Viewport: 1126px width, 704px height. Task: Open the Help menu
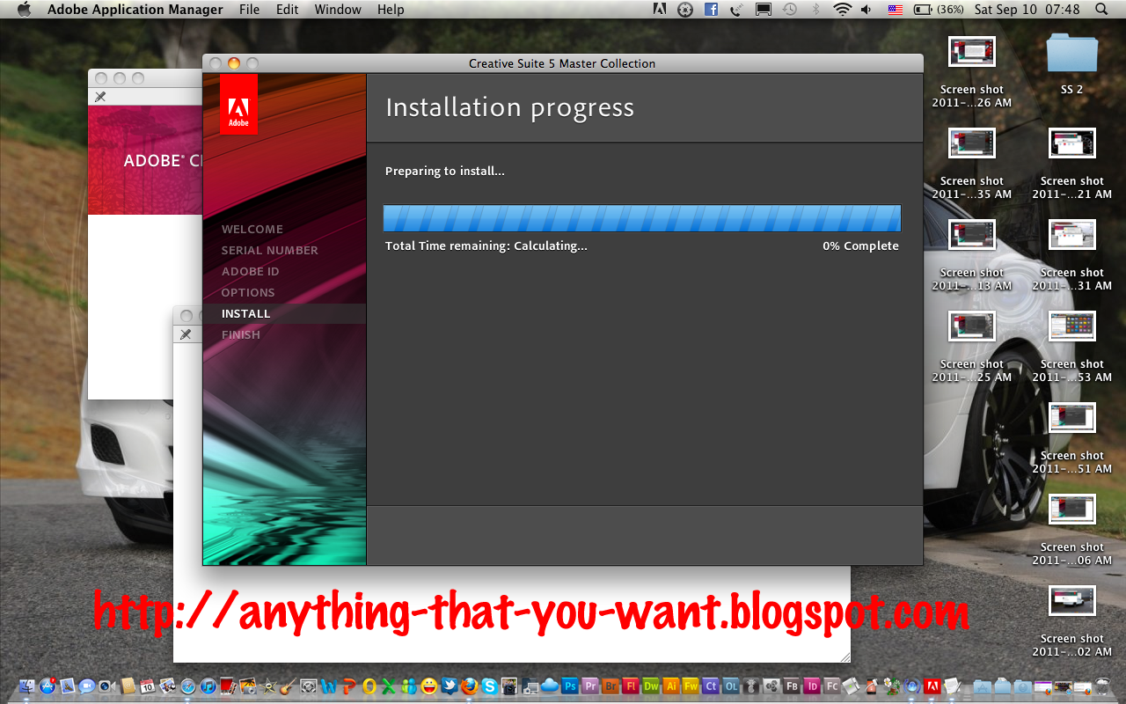click(391, 10)
